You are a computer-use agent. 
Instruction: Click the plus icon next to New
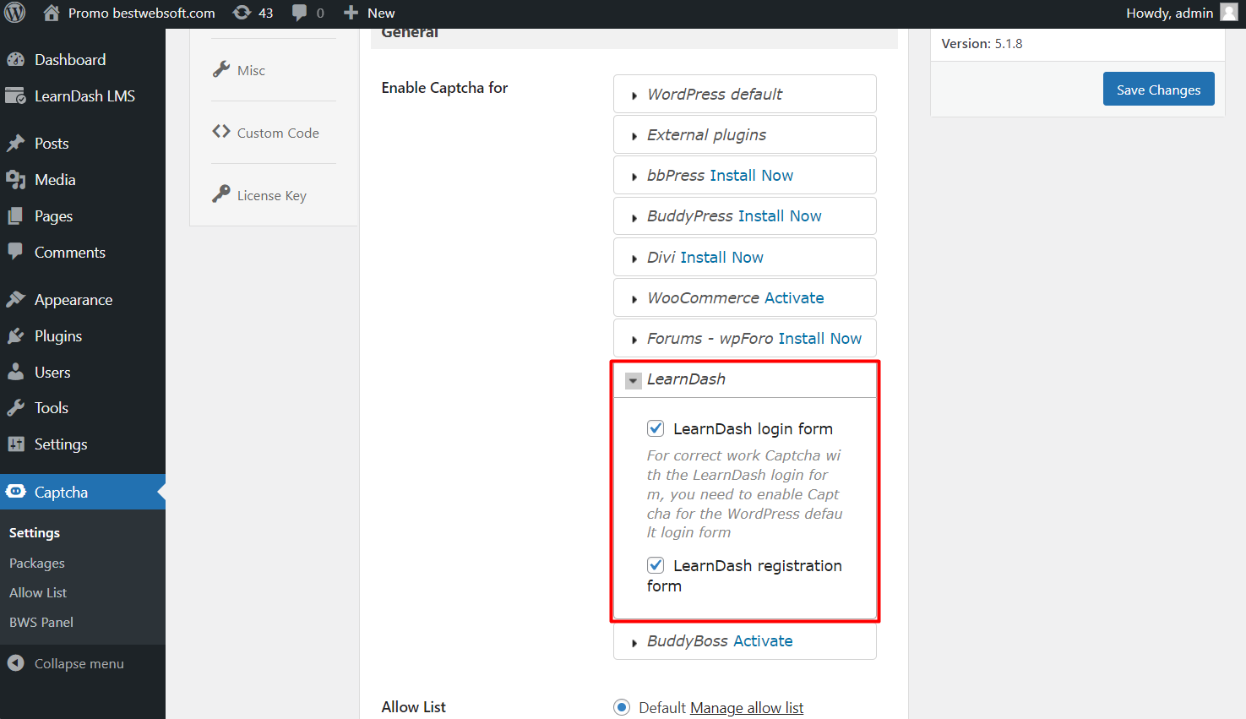click(351, 13)
